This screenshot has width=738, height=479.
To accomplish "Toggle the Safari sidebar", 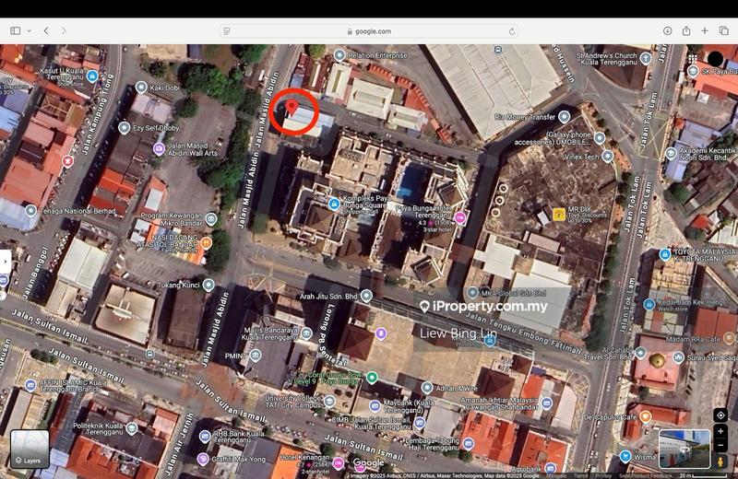I will point(15,30).
